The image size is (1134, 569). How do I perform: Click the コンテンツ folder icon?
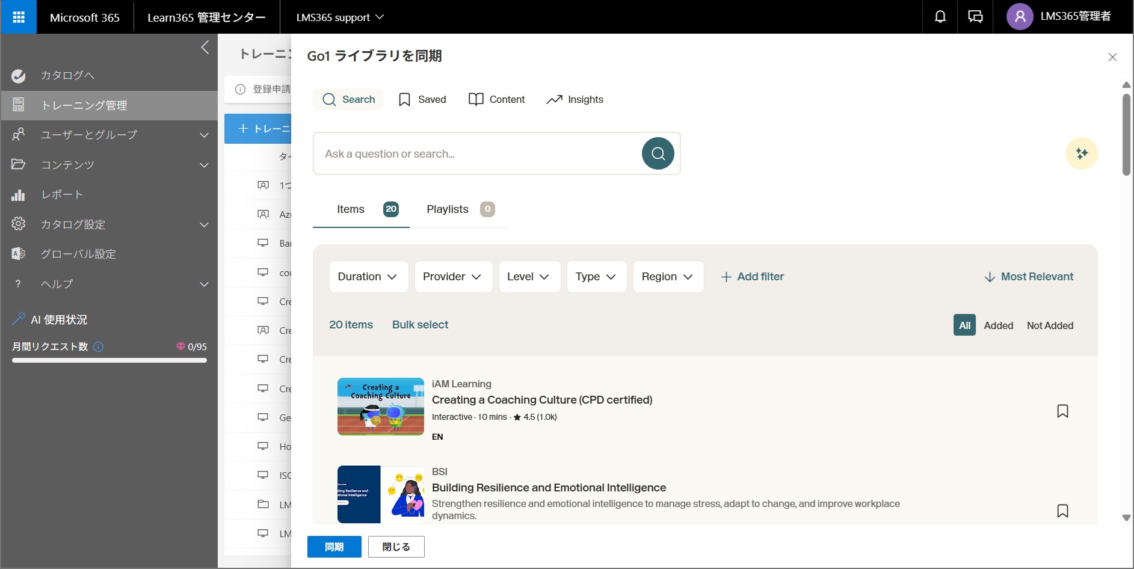click(19, 164)
